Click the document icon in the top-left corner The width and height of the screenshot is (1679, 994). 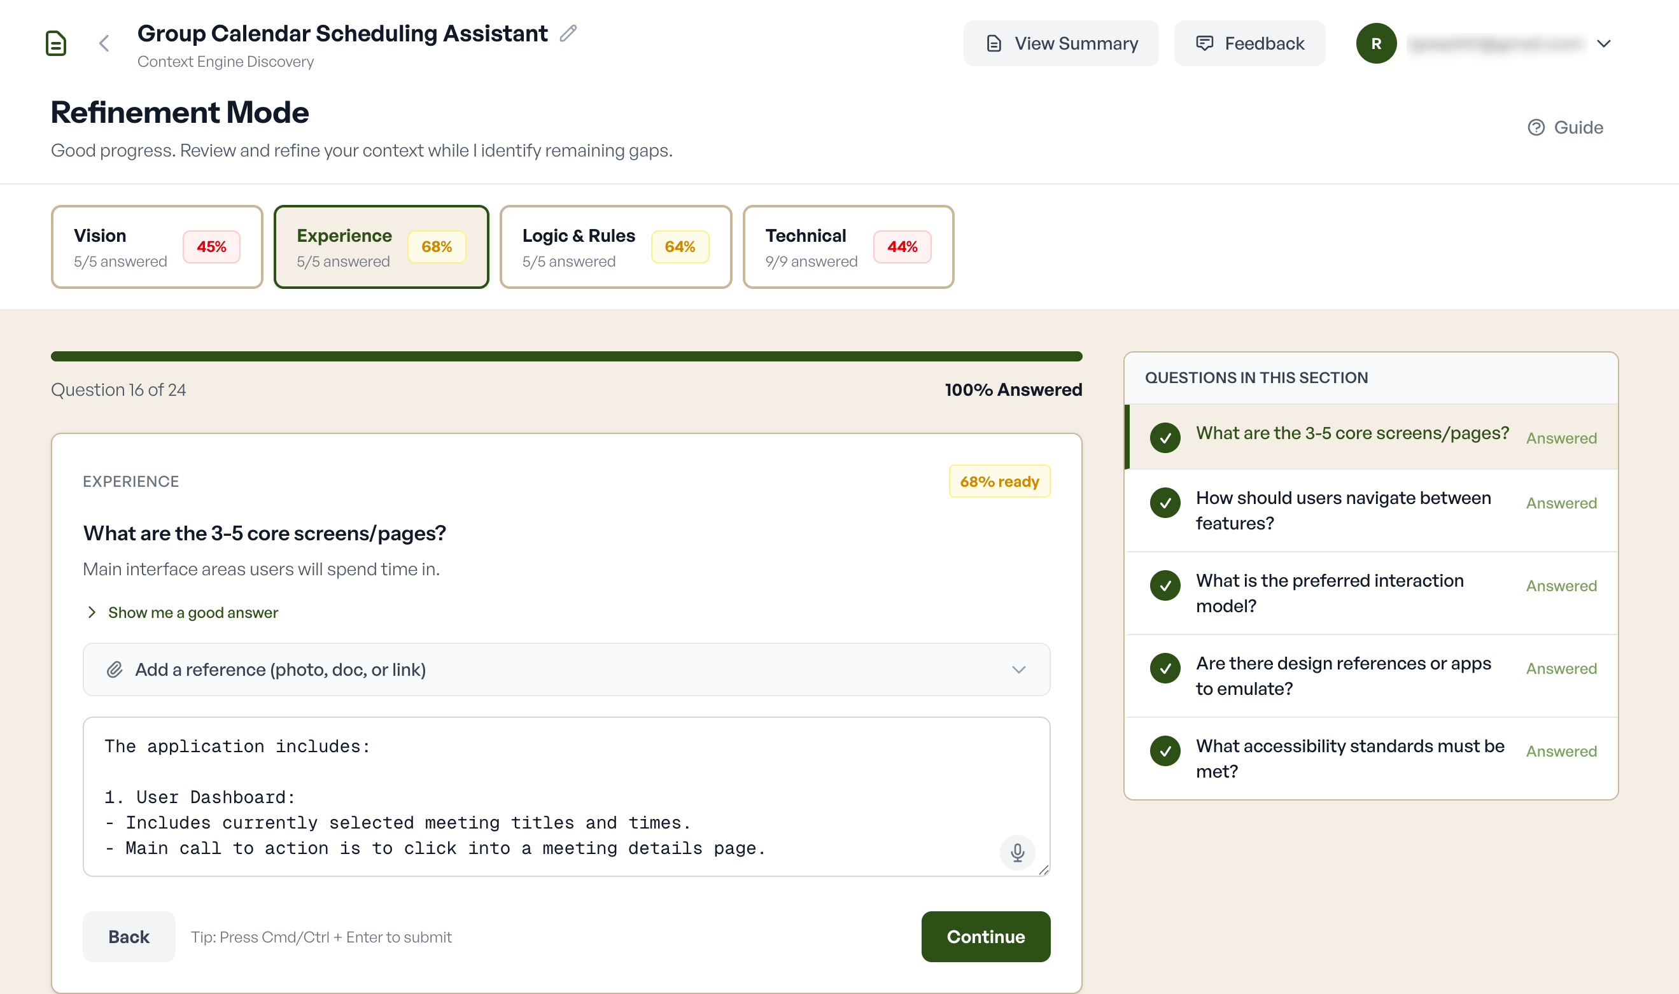56,43
